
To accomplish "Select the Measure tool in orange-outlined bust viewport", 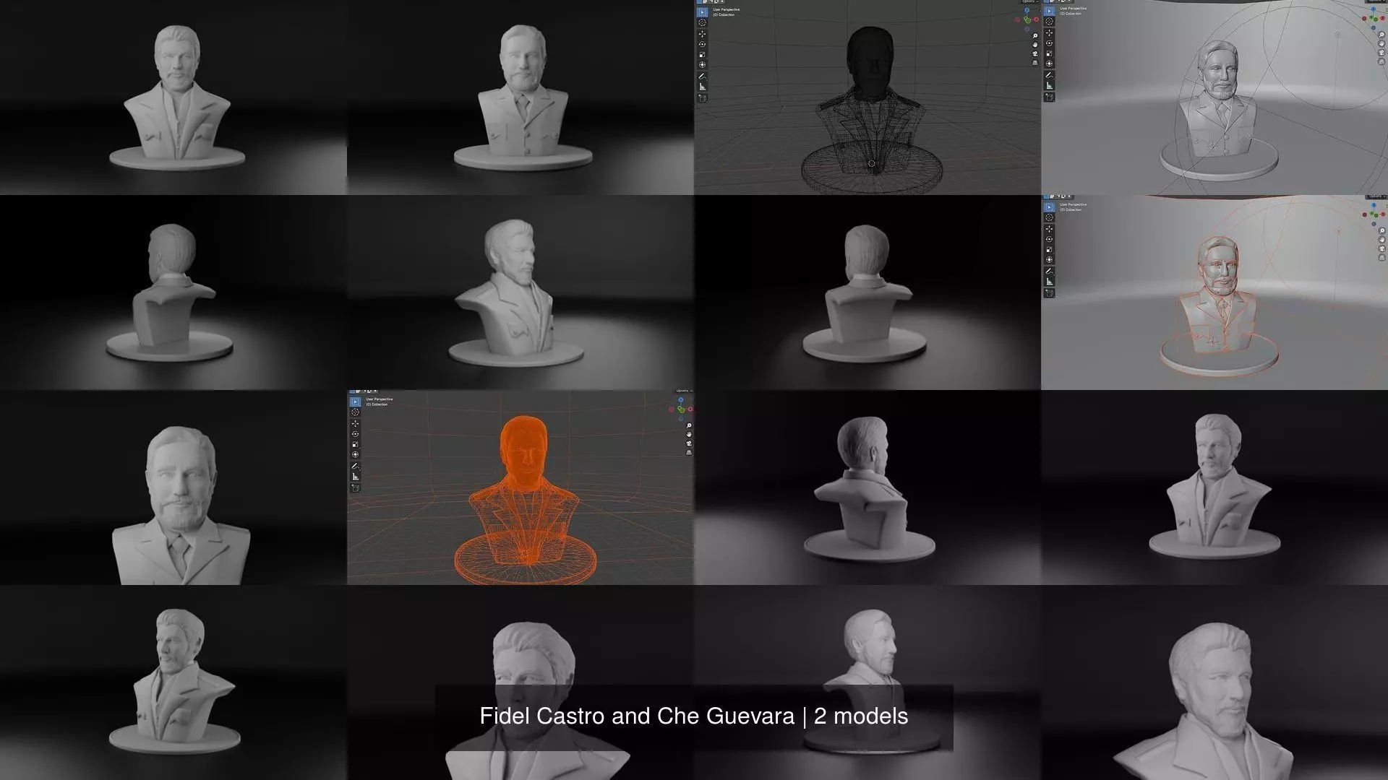I will 1049,282.
